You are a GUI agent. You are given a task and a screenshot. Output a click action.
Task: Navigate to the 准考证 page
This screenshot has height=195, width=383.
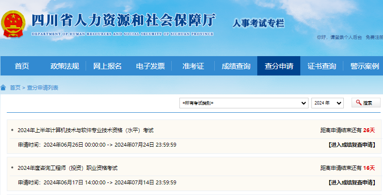click(193, 66)
